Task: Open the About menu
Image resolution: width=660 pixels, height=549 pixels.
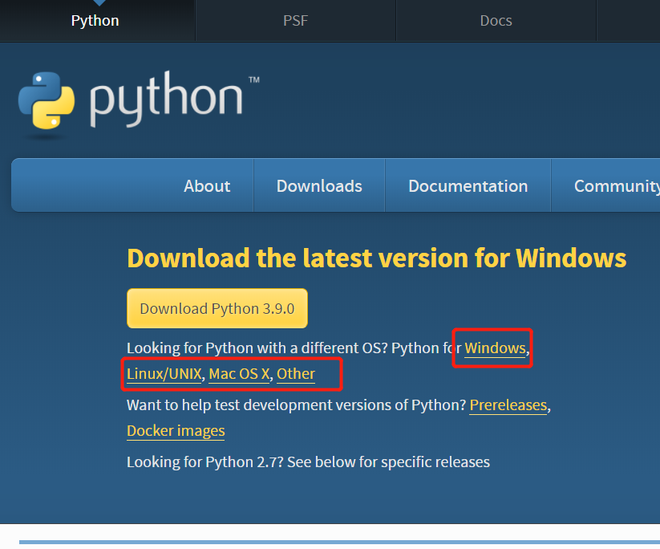Action: [207, 185]
